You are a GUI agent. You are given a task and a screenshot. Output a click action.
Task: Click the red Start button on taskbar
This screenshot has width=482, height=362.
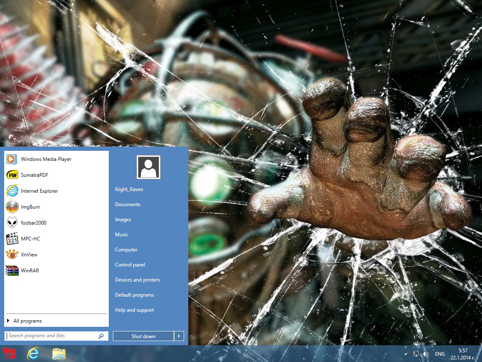(9, 353)
